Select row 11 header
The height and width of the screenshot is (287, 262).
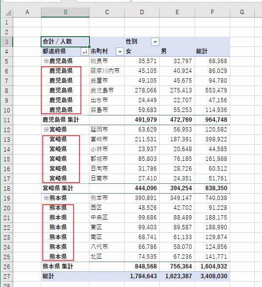point(6,120)
